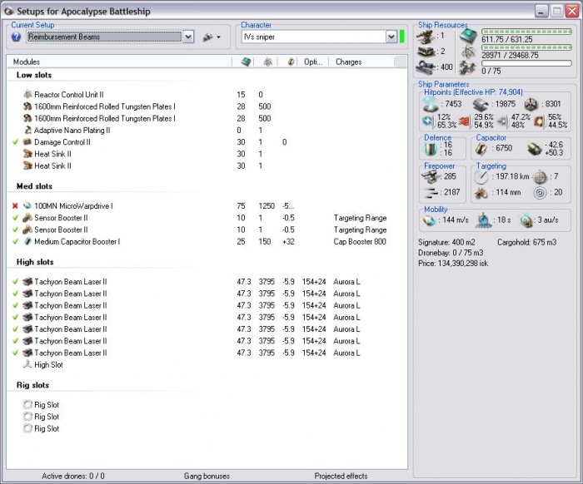Image resolution: width=583 pixels, height=484 pixels.
Task: Open Gang bonuses tab at bottom
Action: tap(207, 477)
